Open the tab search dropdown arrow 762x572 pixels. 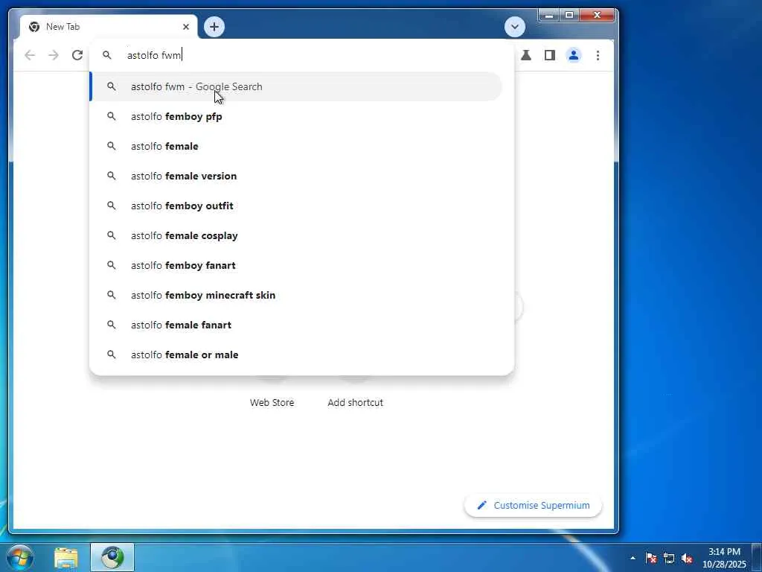tap(515, 27)
